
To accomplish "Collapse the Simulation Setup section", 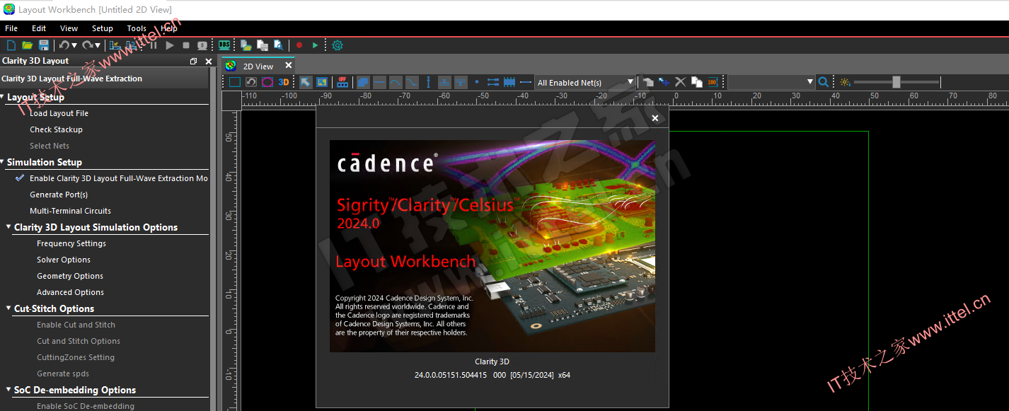I will 3,162.
